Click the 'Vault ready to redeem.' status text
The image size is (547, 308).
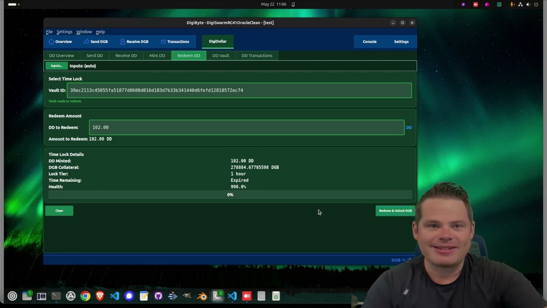[65, 101]
